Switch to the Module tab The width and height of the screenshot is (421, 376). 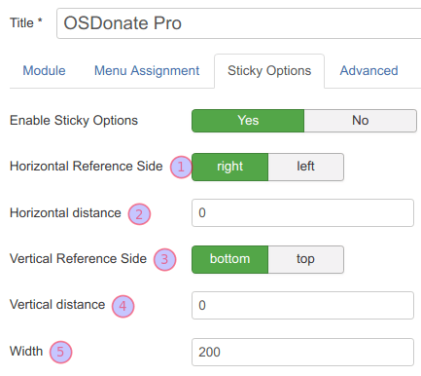pyautogui.click(x=44, y=71)
